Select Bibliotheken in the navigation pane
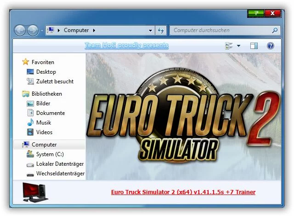Viewport: 294px width, 217px height. point(47,94)
